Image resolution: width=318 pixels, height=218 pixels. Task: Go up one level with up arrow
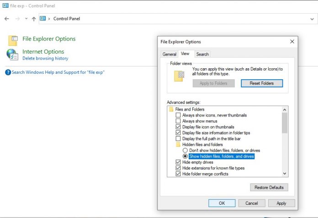click(x=34, y=19)
